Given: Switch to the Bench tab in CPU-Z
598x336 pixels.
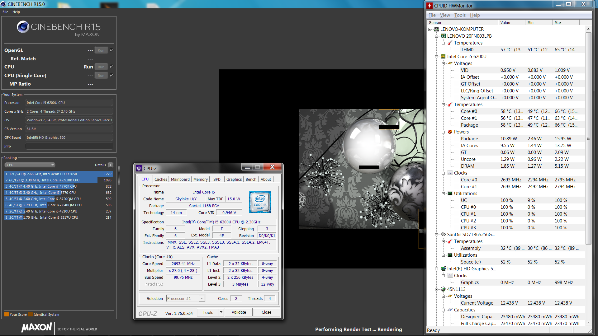Looking at the screenshot, I should [251, 179].
